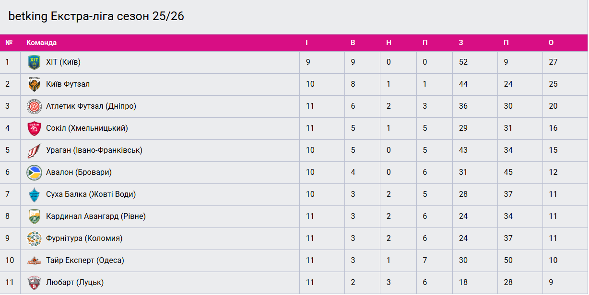The height and width of the screenshot is (295, 589).
Task: Click the Авалон (Бровари) round emblem
Action: (x=34, y=172)
